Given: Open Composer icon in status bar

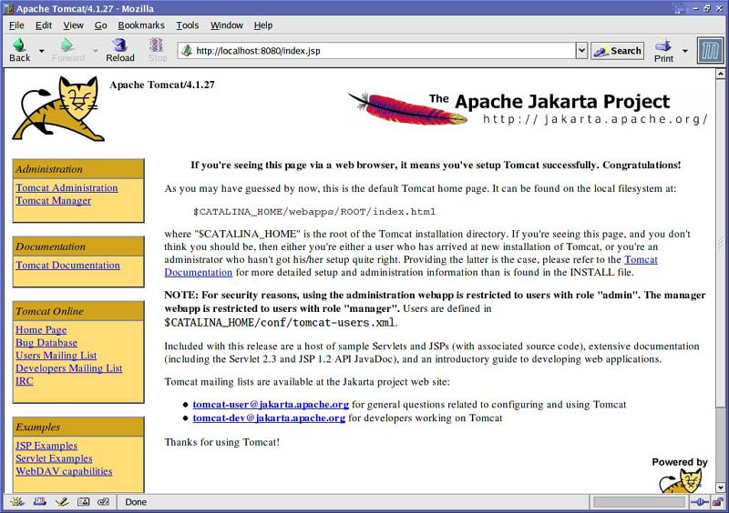Looking at the screenshot, I should tap(61, 502).
